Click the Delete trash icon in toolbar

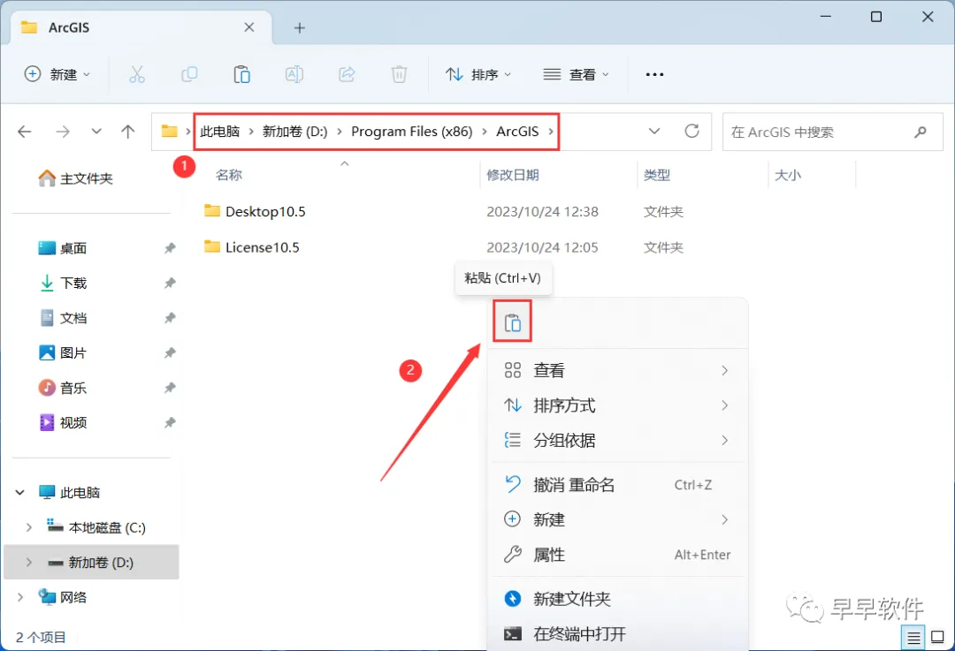[399, 74]
